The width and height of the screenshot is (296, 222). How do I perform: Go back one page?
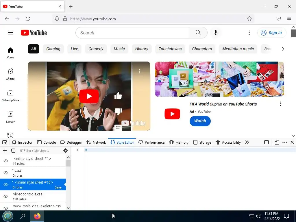(x=7, y=19)
